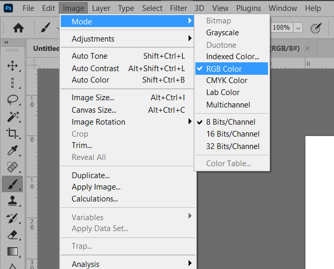Expand the Adjustments submenu
Viewport: 334px width, 269px height.
(127, 39)
